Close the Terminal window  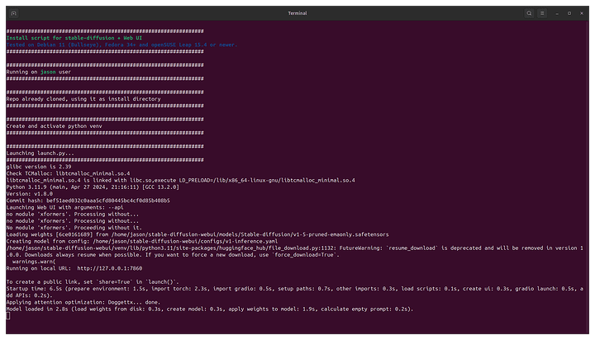[x=582, y=13]
